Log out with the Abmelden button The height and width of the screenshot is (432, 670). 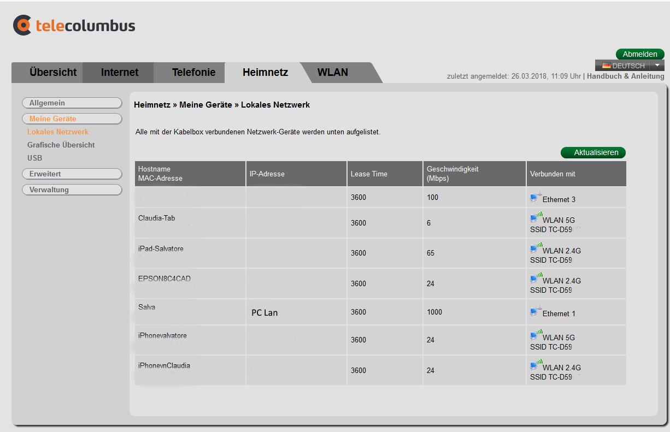coord(640,54)
